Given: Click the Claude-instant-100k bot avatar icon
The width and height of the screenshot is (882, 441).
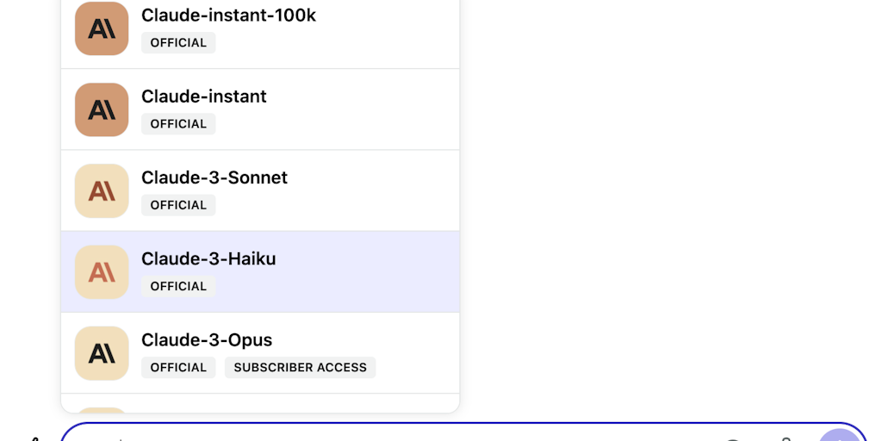Looking at the screenshot, I should (x=102, y=28).
